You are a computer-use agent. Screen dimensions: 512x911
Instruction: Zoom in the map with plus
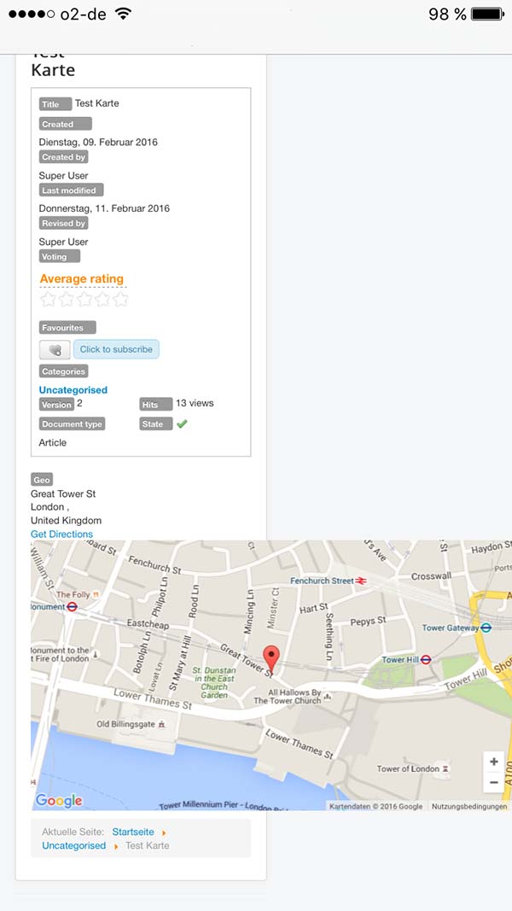(x=494, y=762)
